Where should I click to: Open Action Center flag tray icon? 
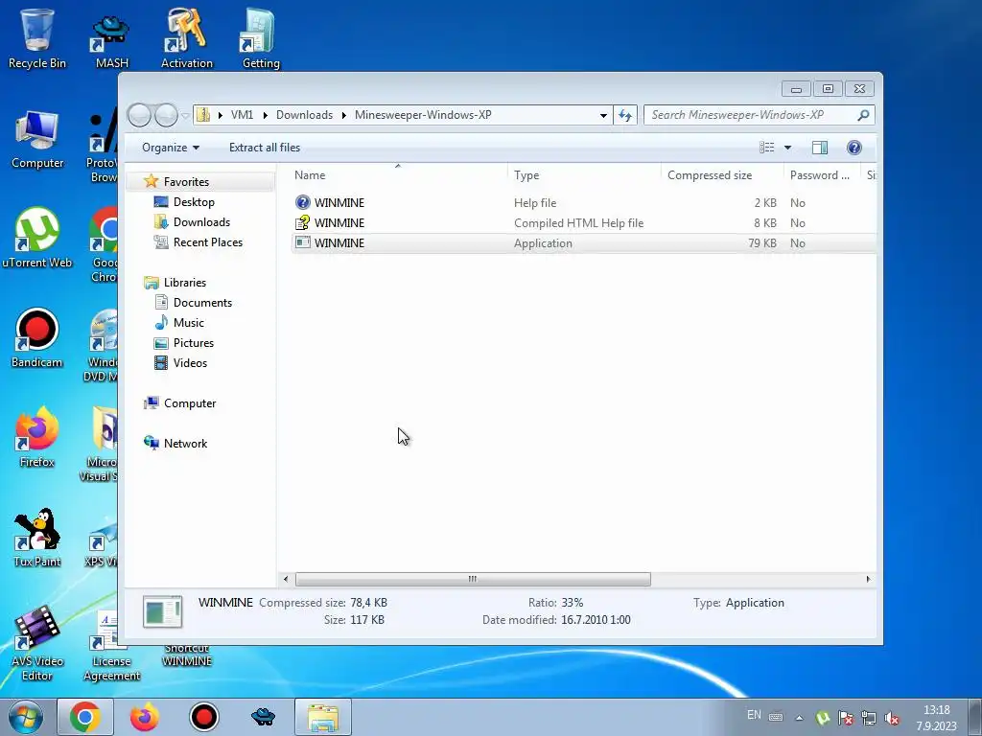846,718
